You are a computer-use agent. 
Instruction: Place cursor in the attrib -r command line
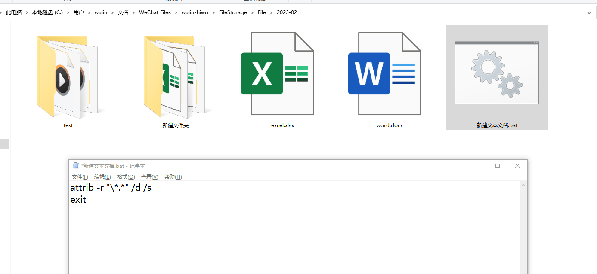(111, 188)
